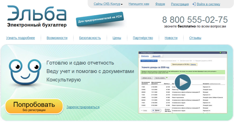Click the demo screenshot thumbnail

(x=183, y=82)
